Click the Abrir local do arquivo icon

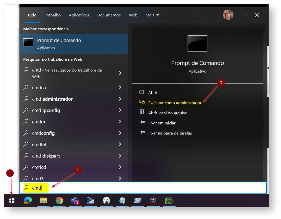[142, 112]
